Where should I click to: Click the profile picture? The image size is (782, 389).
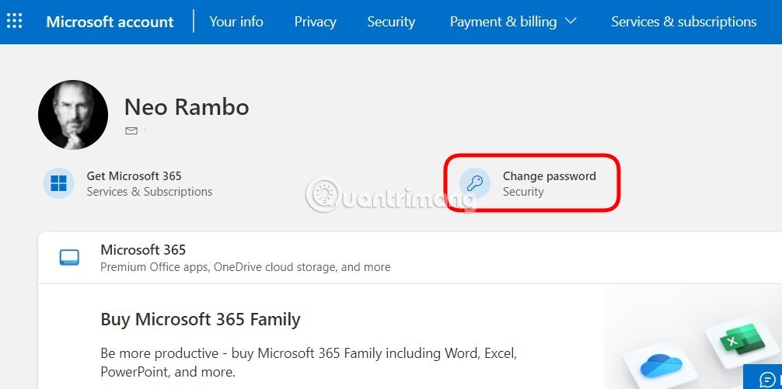pos(73,115)
